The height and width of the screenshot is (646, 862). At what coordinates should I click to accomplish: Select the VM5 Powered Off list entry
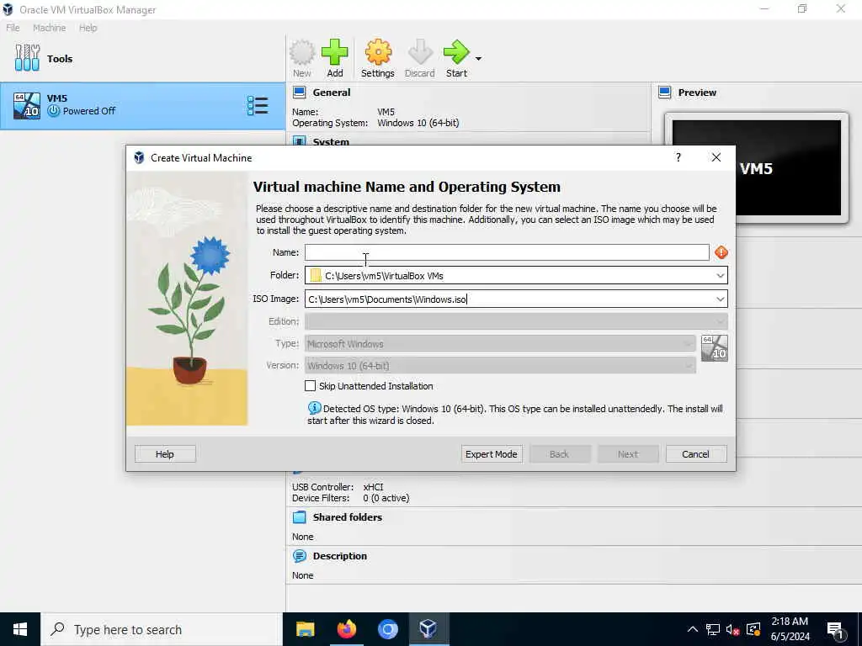[142, 106]
